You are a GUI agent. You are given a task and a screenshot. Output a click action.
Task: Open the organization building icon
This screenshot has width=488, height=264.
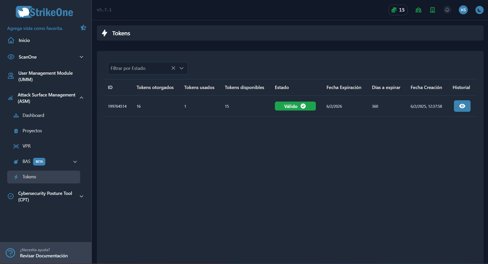click(432, 10)
